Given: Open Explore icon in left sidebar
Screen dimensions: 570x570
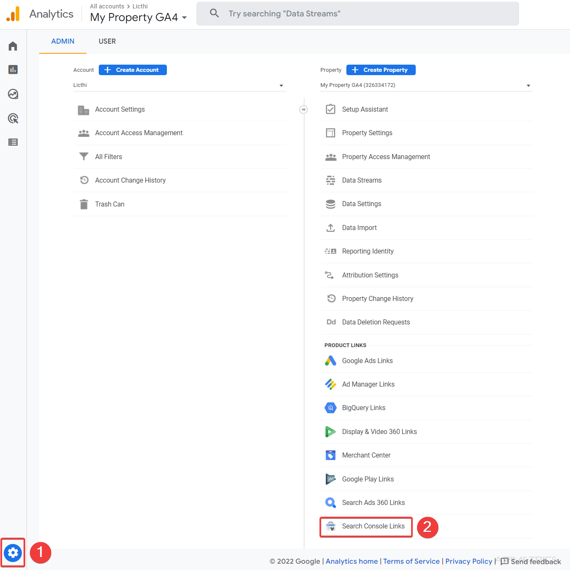Looking at the screenshot, I should click(13, 94).
